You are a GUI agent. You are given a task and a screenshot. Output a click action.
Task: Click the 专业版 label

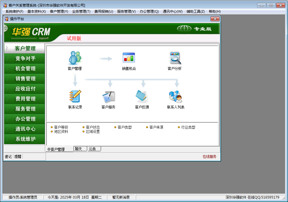point(202,29)
